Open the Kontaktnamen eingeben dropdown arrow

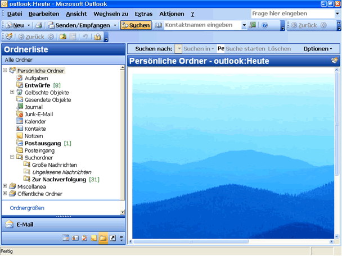coord(244,25)
